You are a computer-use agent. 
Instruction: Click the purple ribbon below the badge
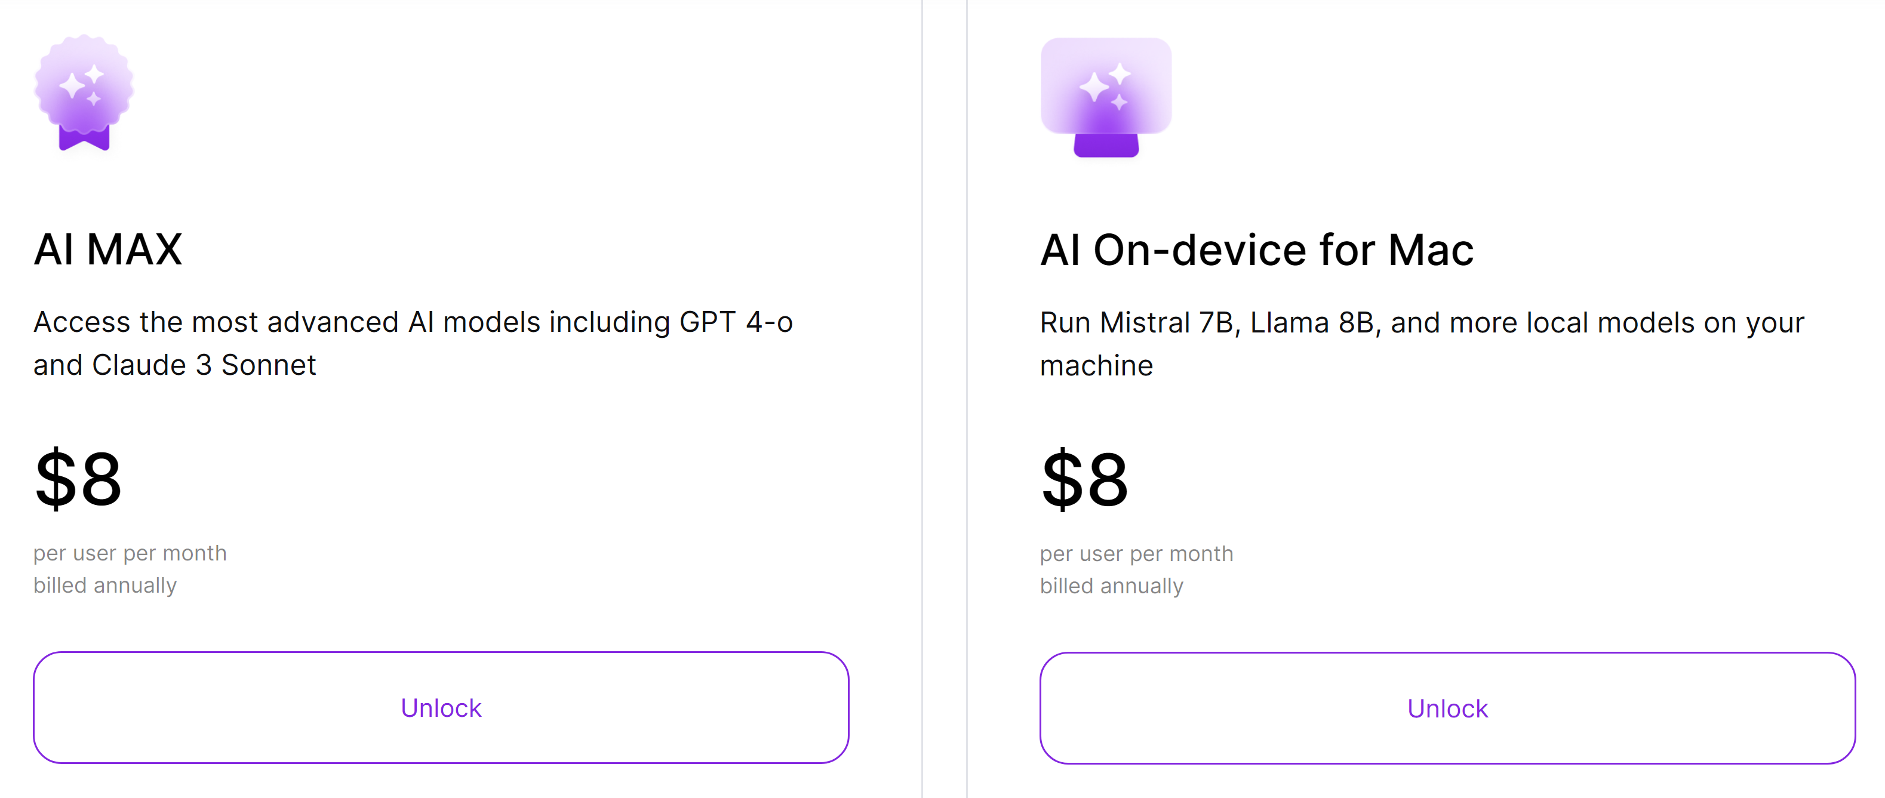84,137
